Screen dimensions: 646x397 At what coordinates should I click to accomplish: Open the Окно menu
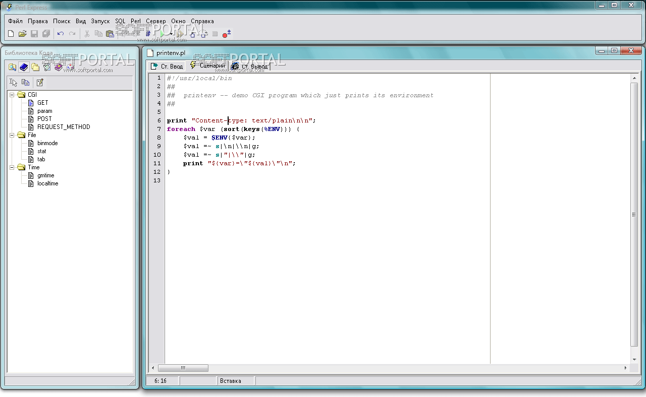tap(178, 21)
